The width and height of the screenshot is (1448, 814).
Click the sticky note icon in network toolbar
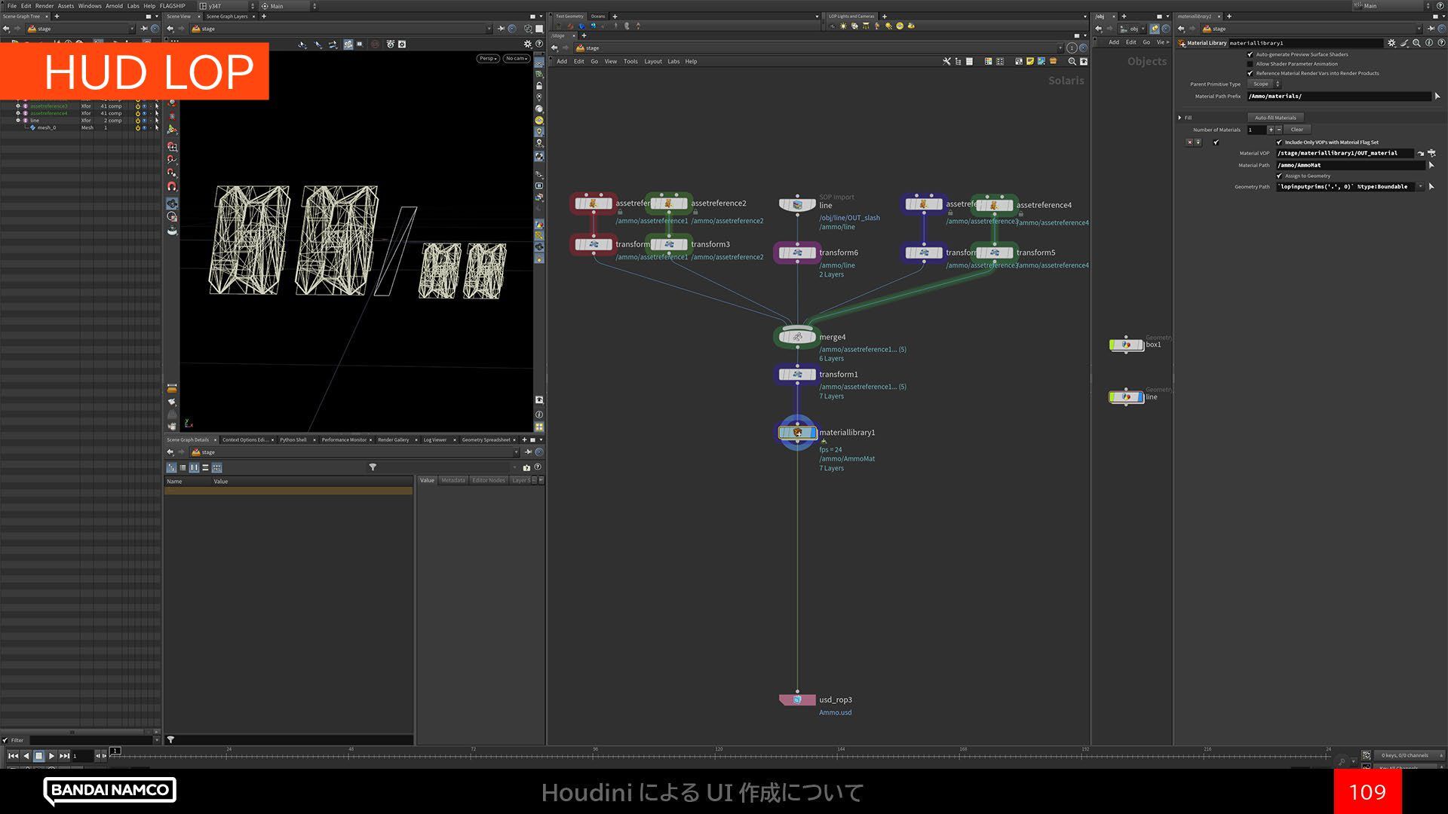tap(1030, 62)
